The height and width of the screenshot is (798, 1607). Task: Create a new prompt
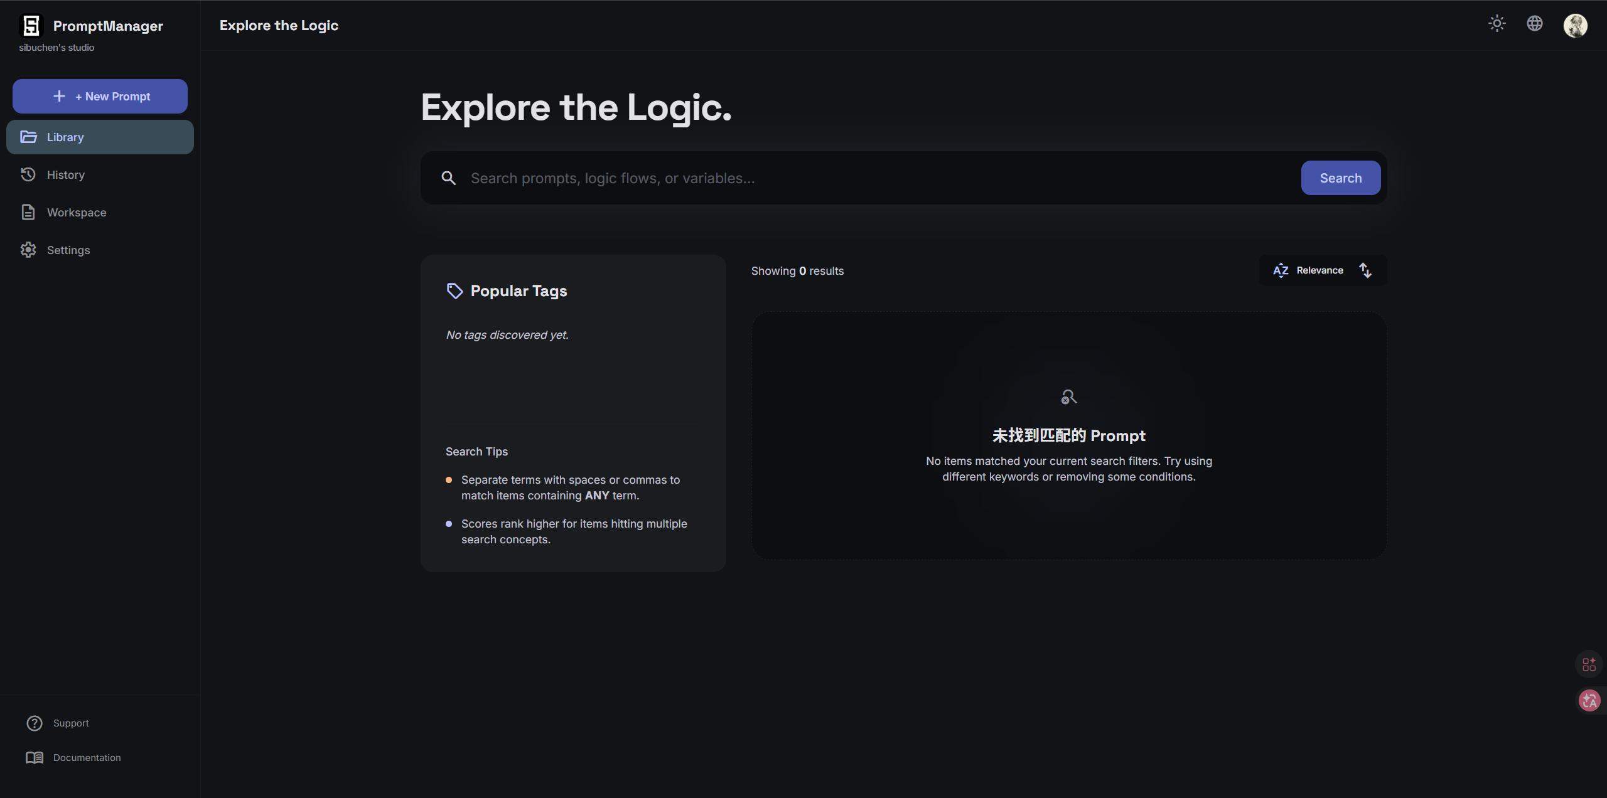pos(100,96)
